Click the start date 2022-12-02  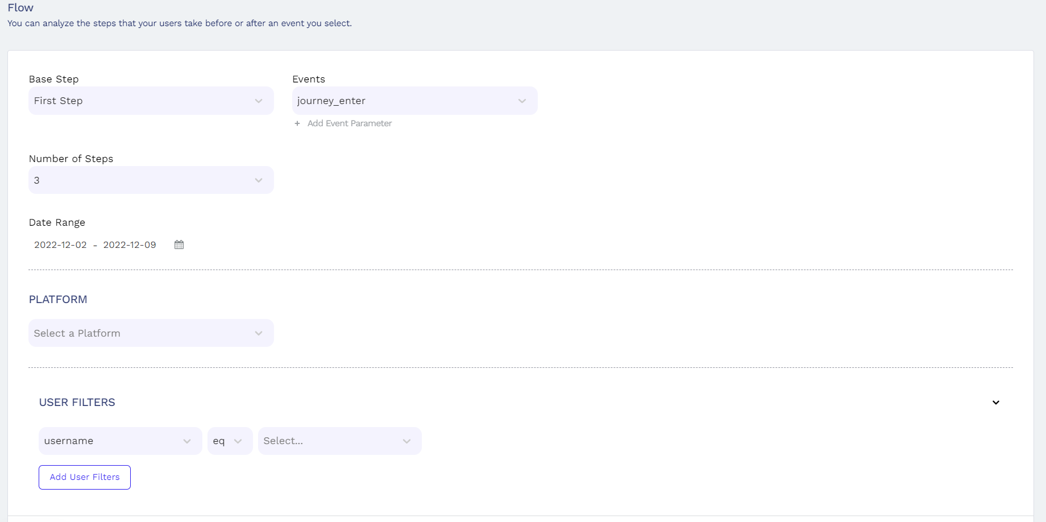coord(60,245)
